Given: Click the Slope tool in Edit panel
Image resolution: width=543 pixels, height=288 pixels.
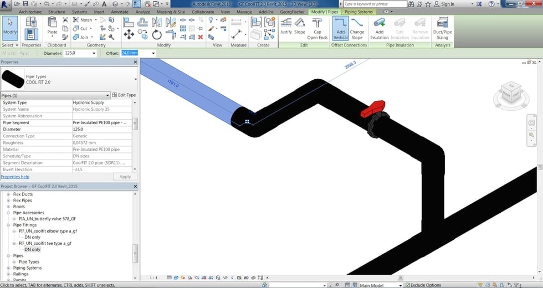Looking at the screenshot, I should (300, 26).
